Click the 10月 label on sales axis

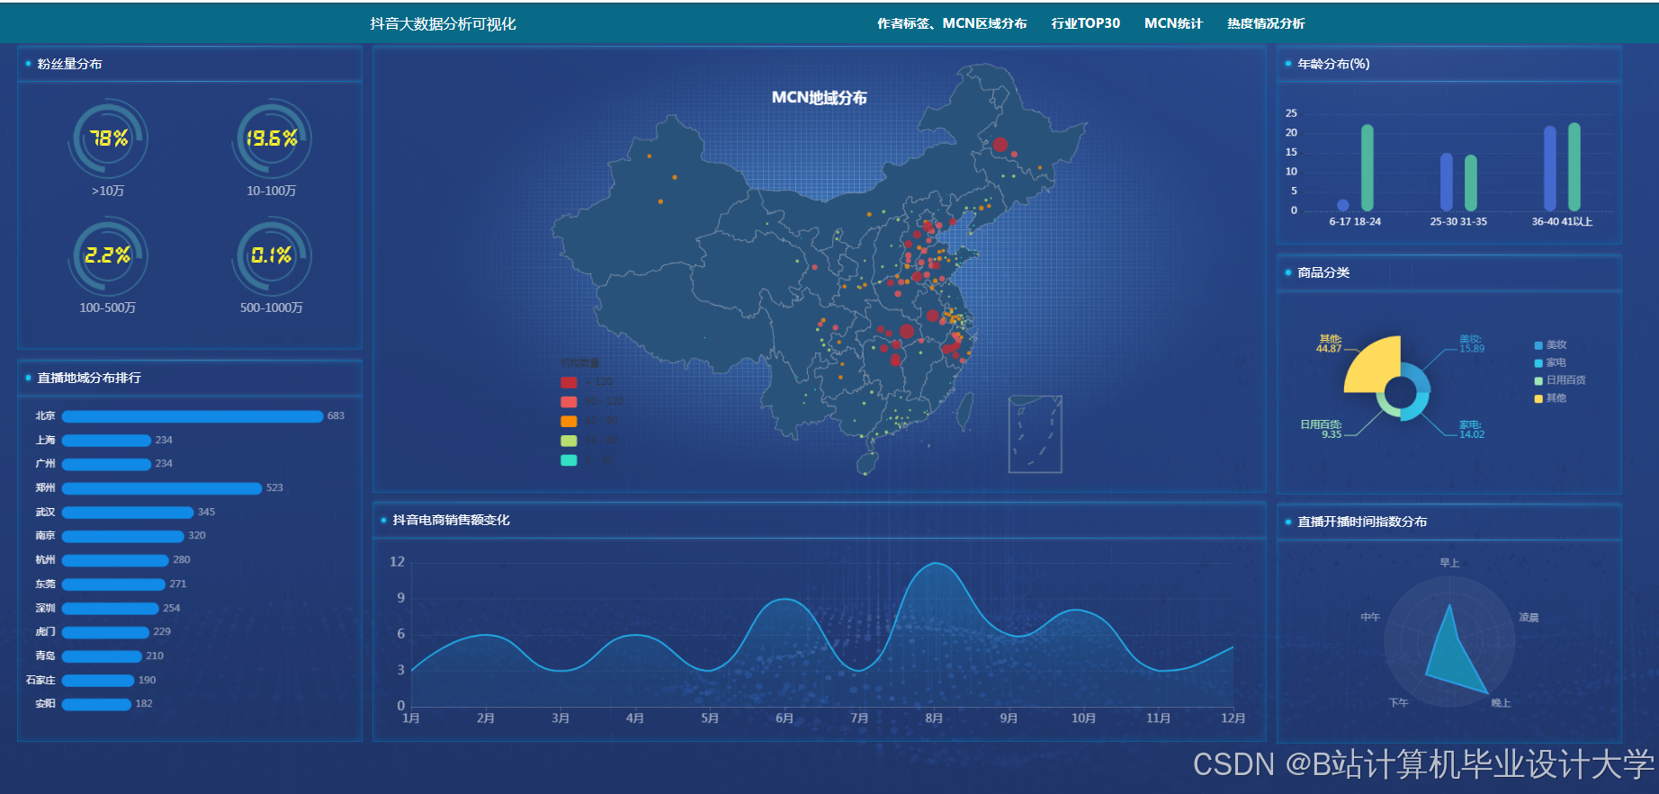click(x=1083, y=718)
